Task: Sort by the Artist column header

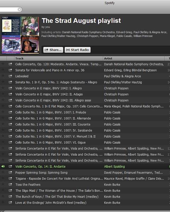Action: coord(134,58)
